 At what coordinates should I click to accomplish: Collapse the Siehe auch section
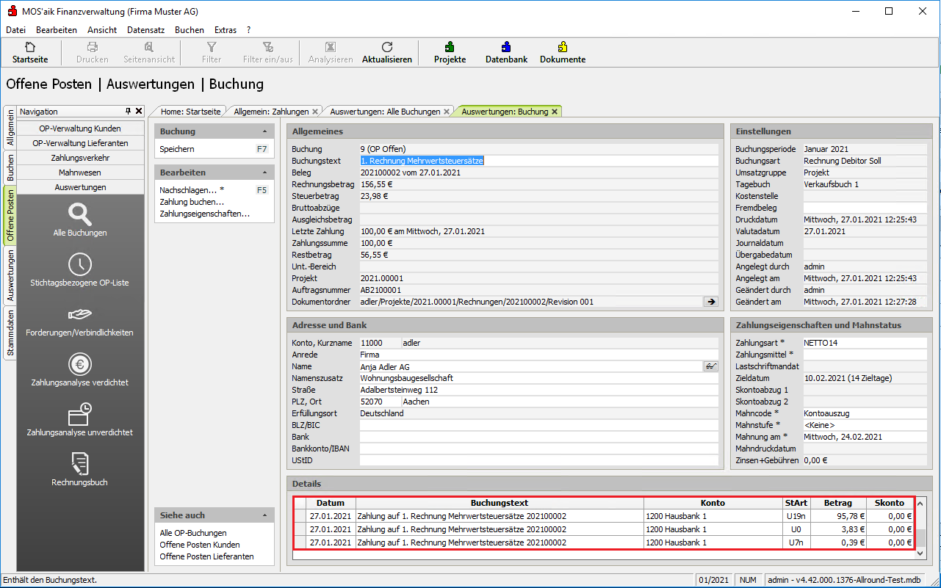pos(264,515)
